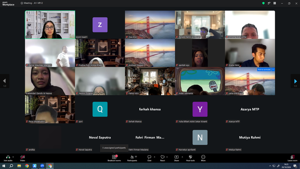300x169 pixels.
Task: Click 'Fahri Firman Ma...' name tile
Action: coord(150,138)
